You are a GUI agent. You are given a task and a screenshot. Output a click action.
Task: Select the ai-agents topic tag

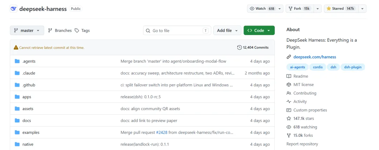click(298, 67)
